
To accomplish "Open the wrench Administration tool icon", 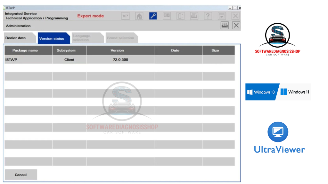I will point(153,16).
